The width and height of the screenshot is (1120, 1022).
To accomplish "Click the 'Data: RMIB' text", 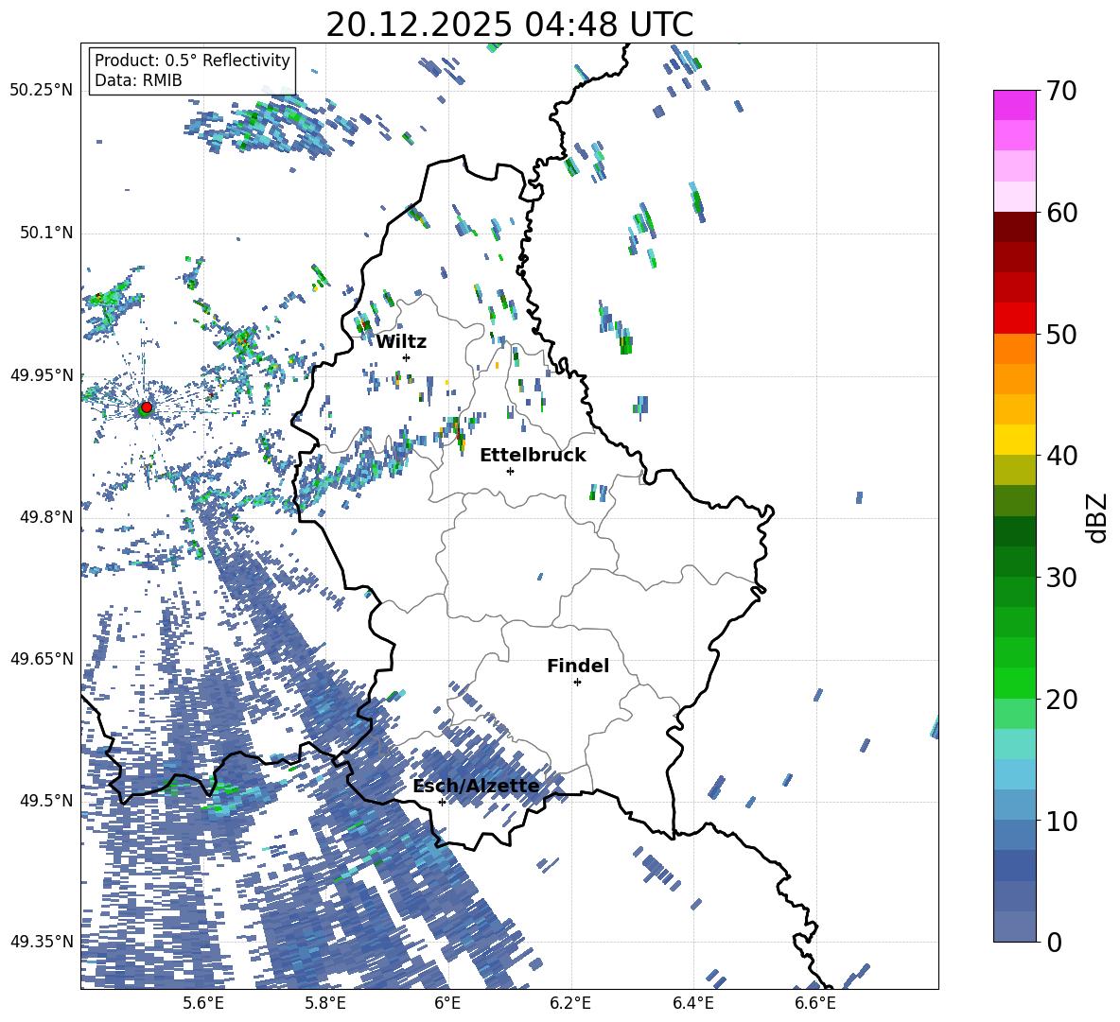I will point(138,80).
